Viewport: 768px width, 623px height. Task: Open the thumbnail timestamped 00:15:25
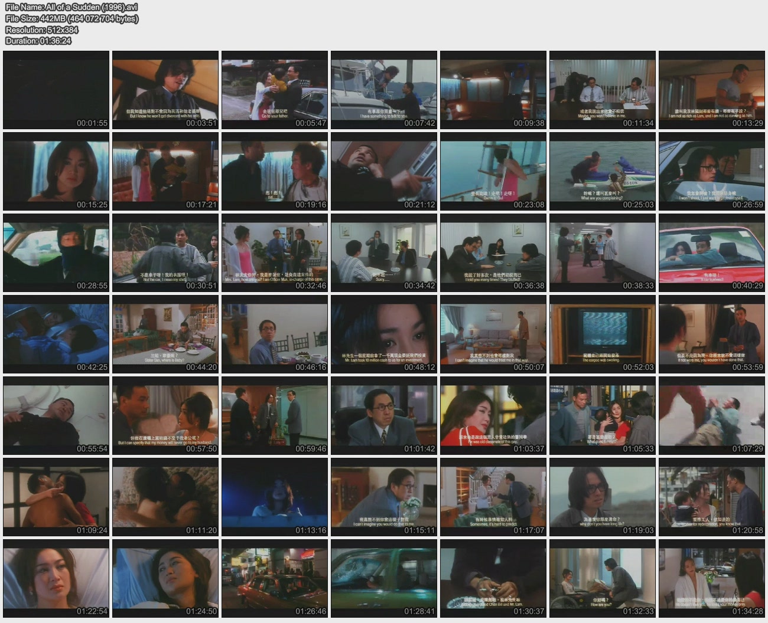click(x=56, y=171)
